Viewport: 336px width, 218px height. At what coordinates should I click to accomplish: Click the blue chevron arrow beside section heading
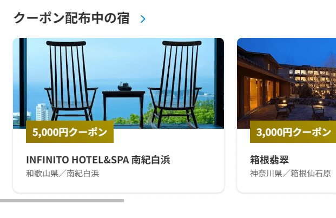(143, 19)
